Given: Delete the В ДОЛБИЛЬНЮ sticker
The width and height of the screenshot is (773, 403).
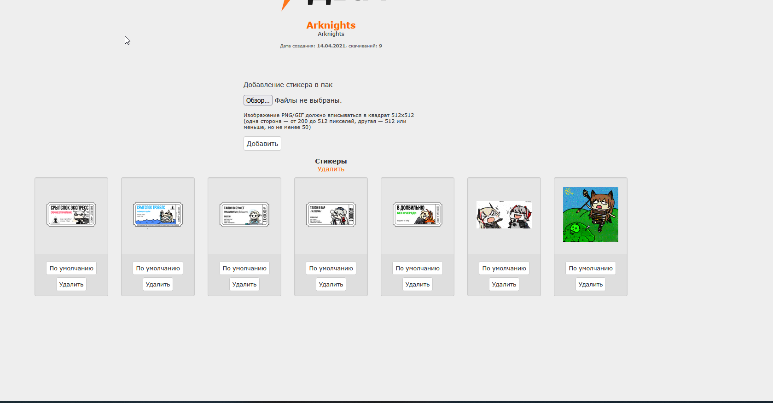Looking at the screenshot, I should (418, 284).
